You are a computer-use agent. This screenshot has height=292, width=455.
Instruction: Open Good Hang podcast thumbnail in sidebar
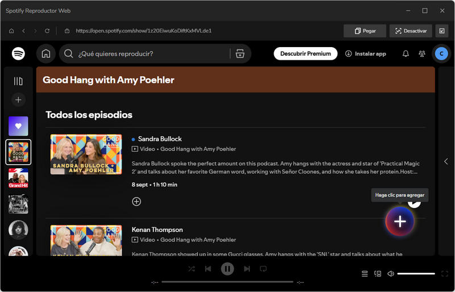(18, 152)
